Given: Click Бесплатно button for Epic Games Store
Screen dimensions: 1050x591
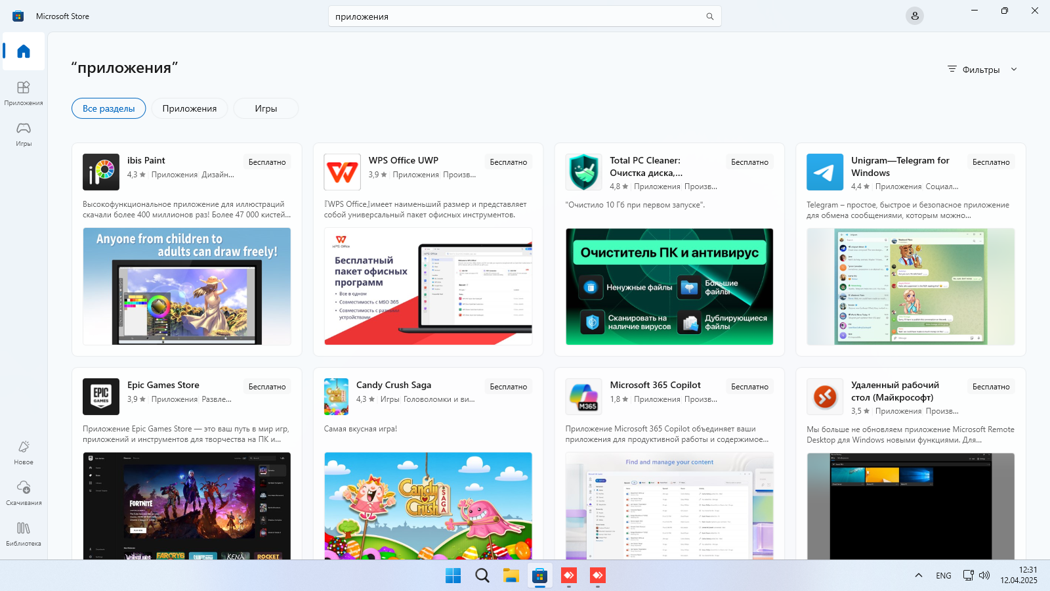Looking at the screenshot, I should [267, 387].
